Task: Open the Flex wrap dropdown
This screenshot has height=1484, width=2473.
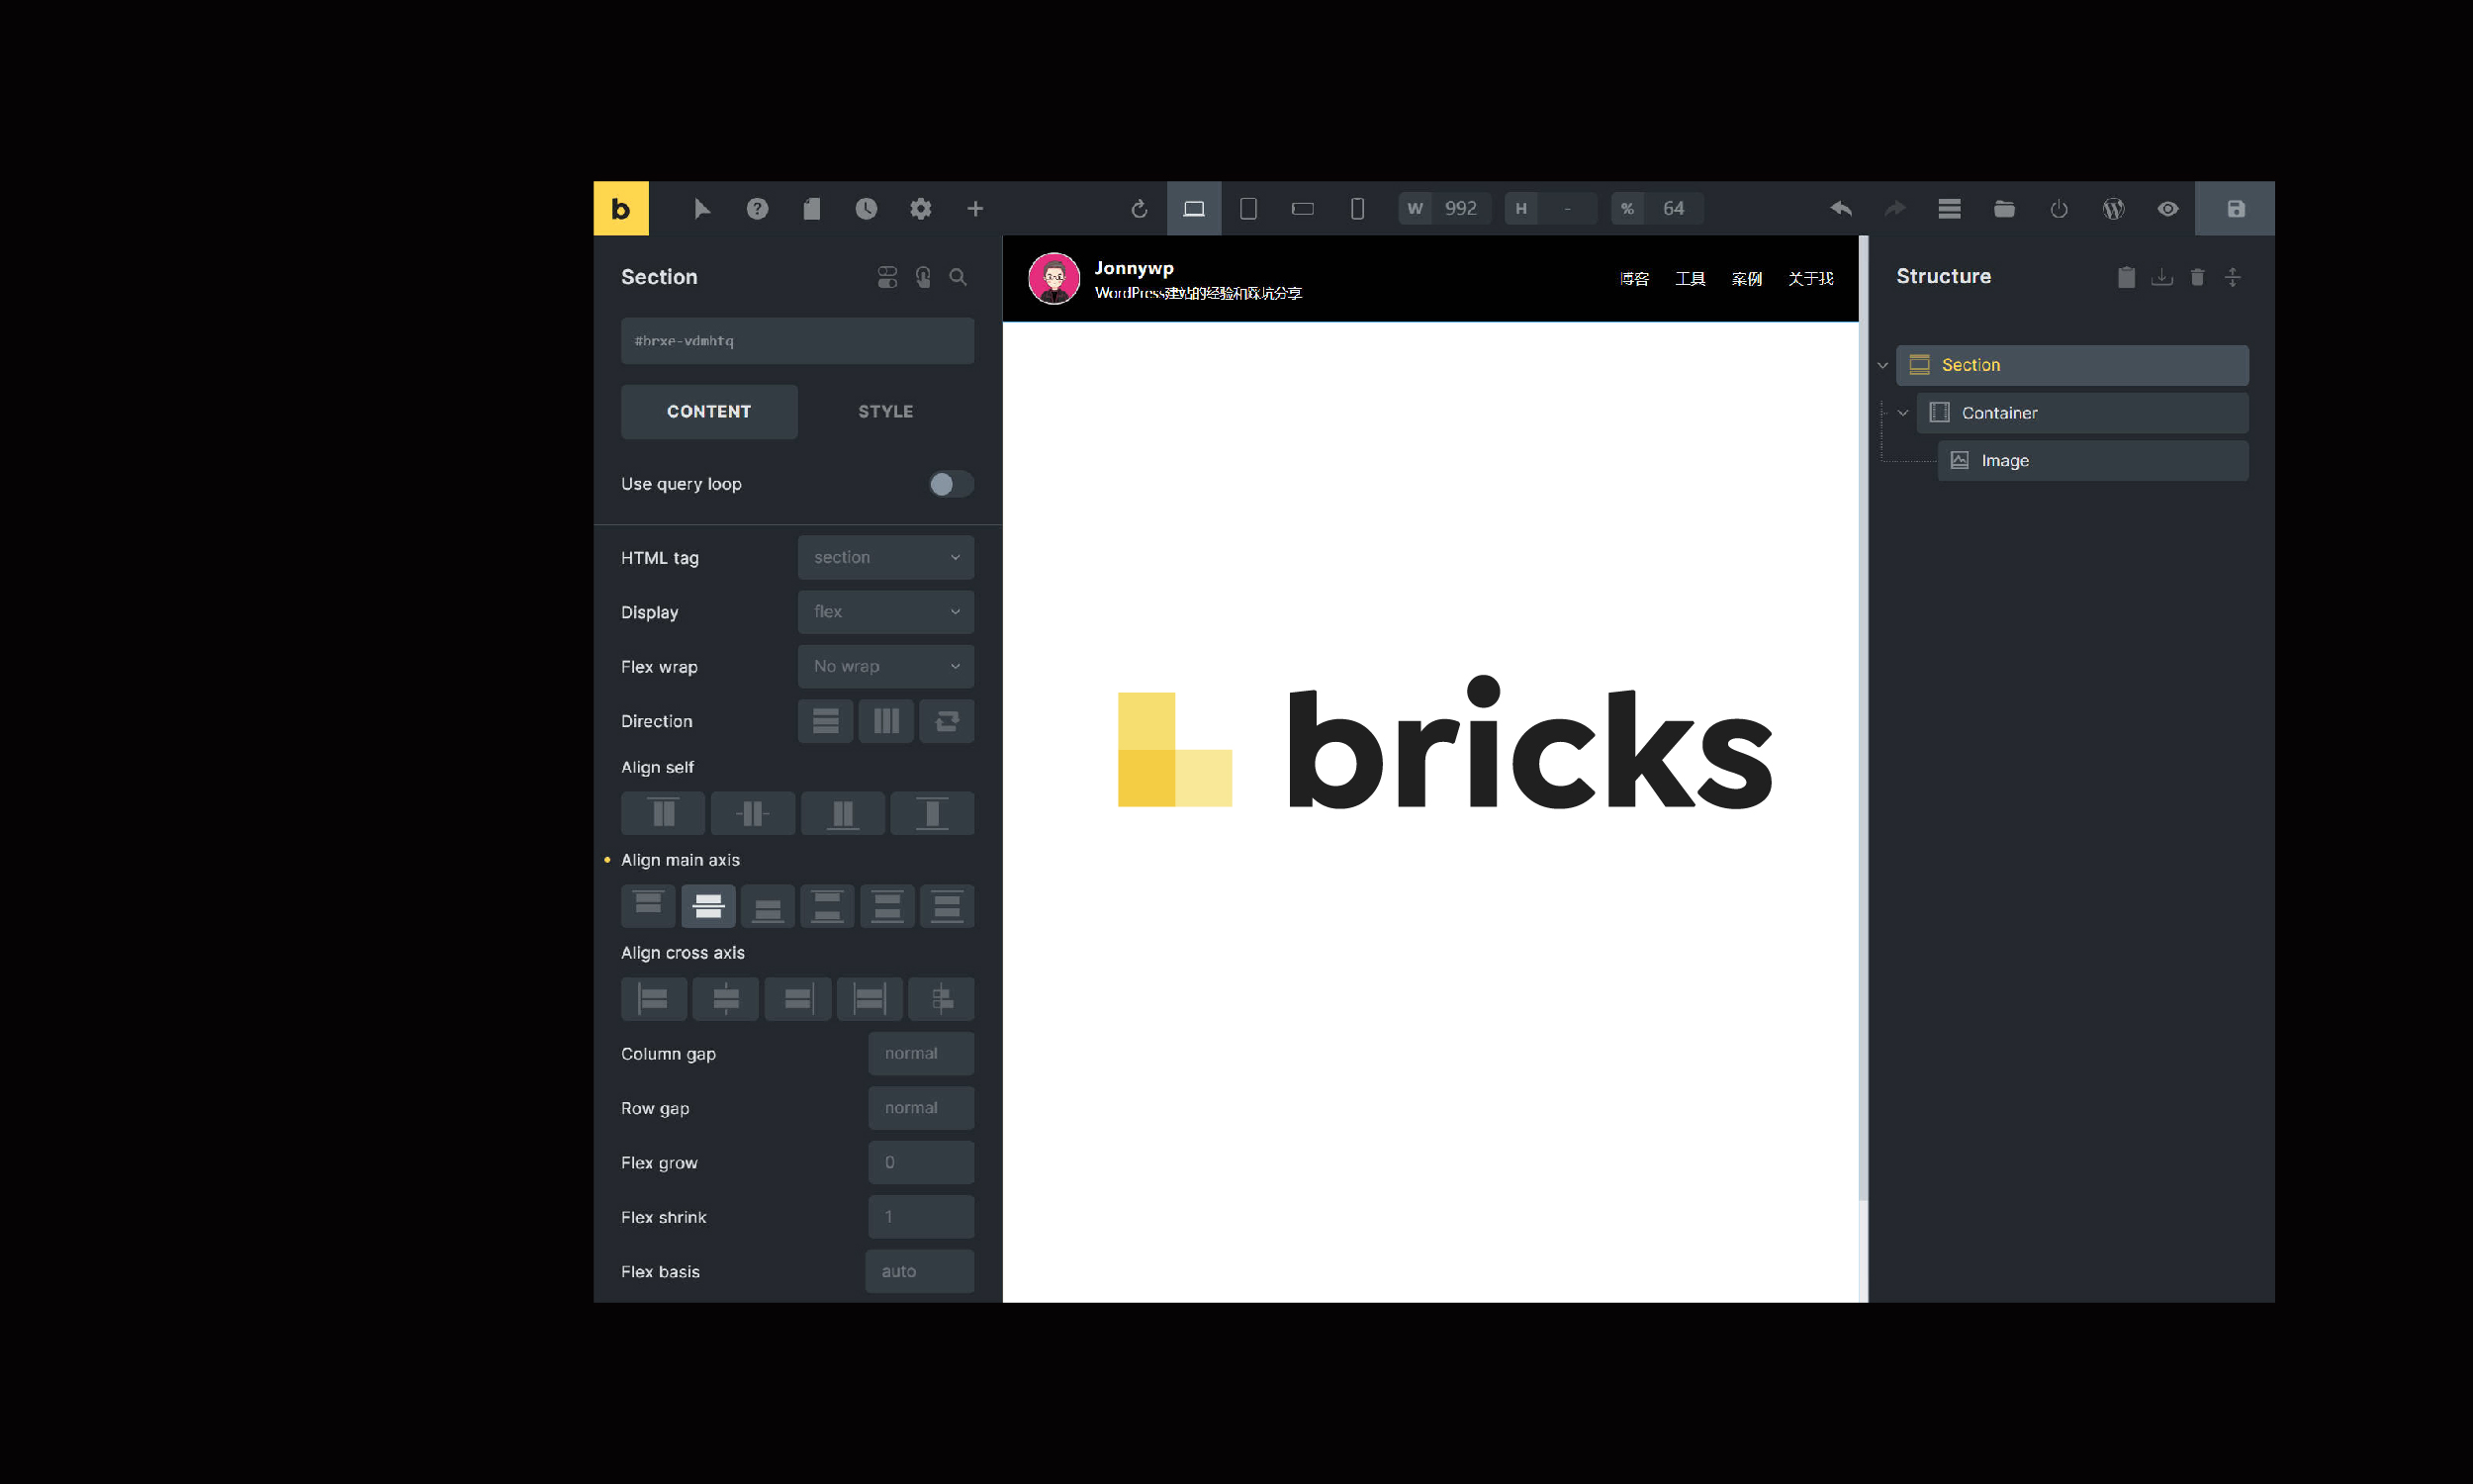Action: click(x=885, y=666)
